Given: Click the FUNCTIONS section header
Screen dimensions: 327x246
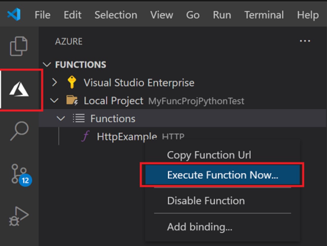Looking at the screenshot, I should pos(81,65).
